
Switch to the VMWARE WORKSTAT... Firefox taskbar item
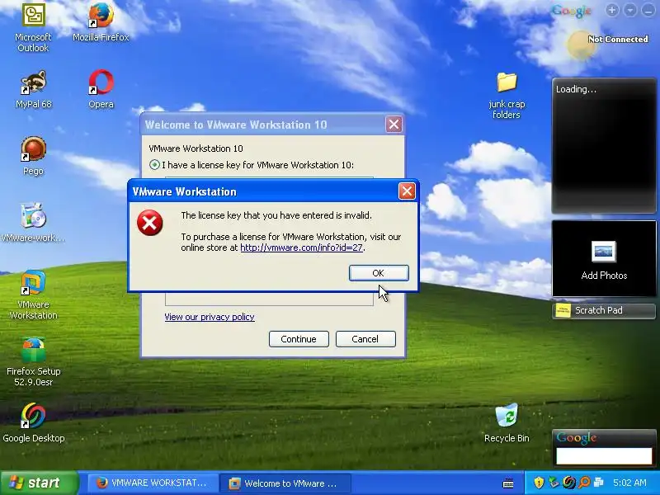[x=153, y=483]
